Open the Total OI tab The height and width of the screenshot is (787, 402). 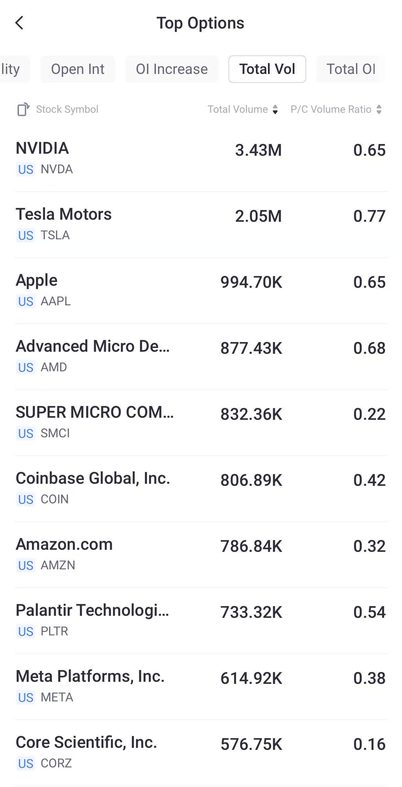pos(351,69)
